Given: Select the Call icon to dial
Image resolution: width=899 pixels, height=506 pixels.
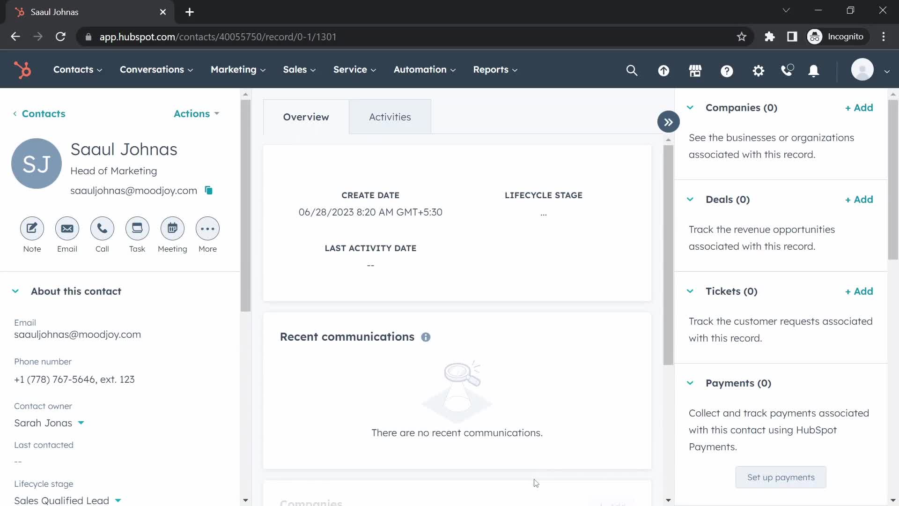Looking at the screenshot, I should (x=102, y=229).
